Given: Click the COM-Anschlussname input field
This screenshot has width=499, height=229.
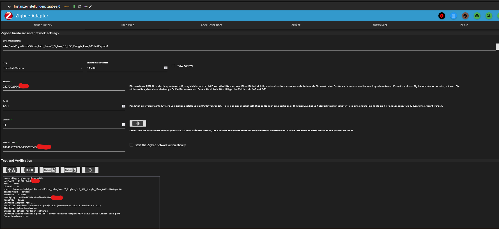Looking at the screenshot, I should click(x=249, y=46).
